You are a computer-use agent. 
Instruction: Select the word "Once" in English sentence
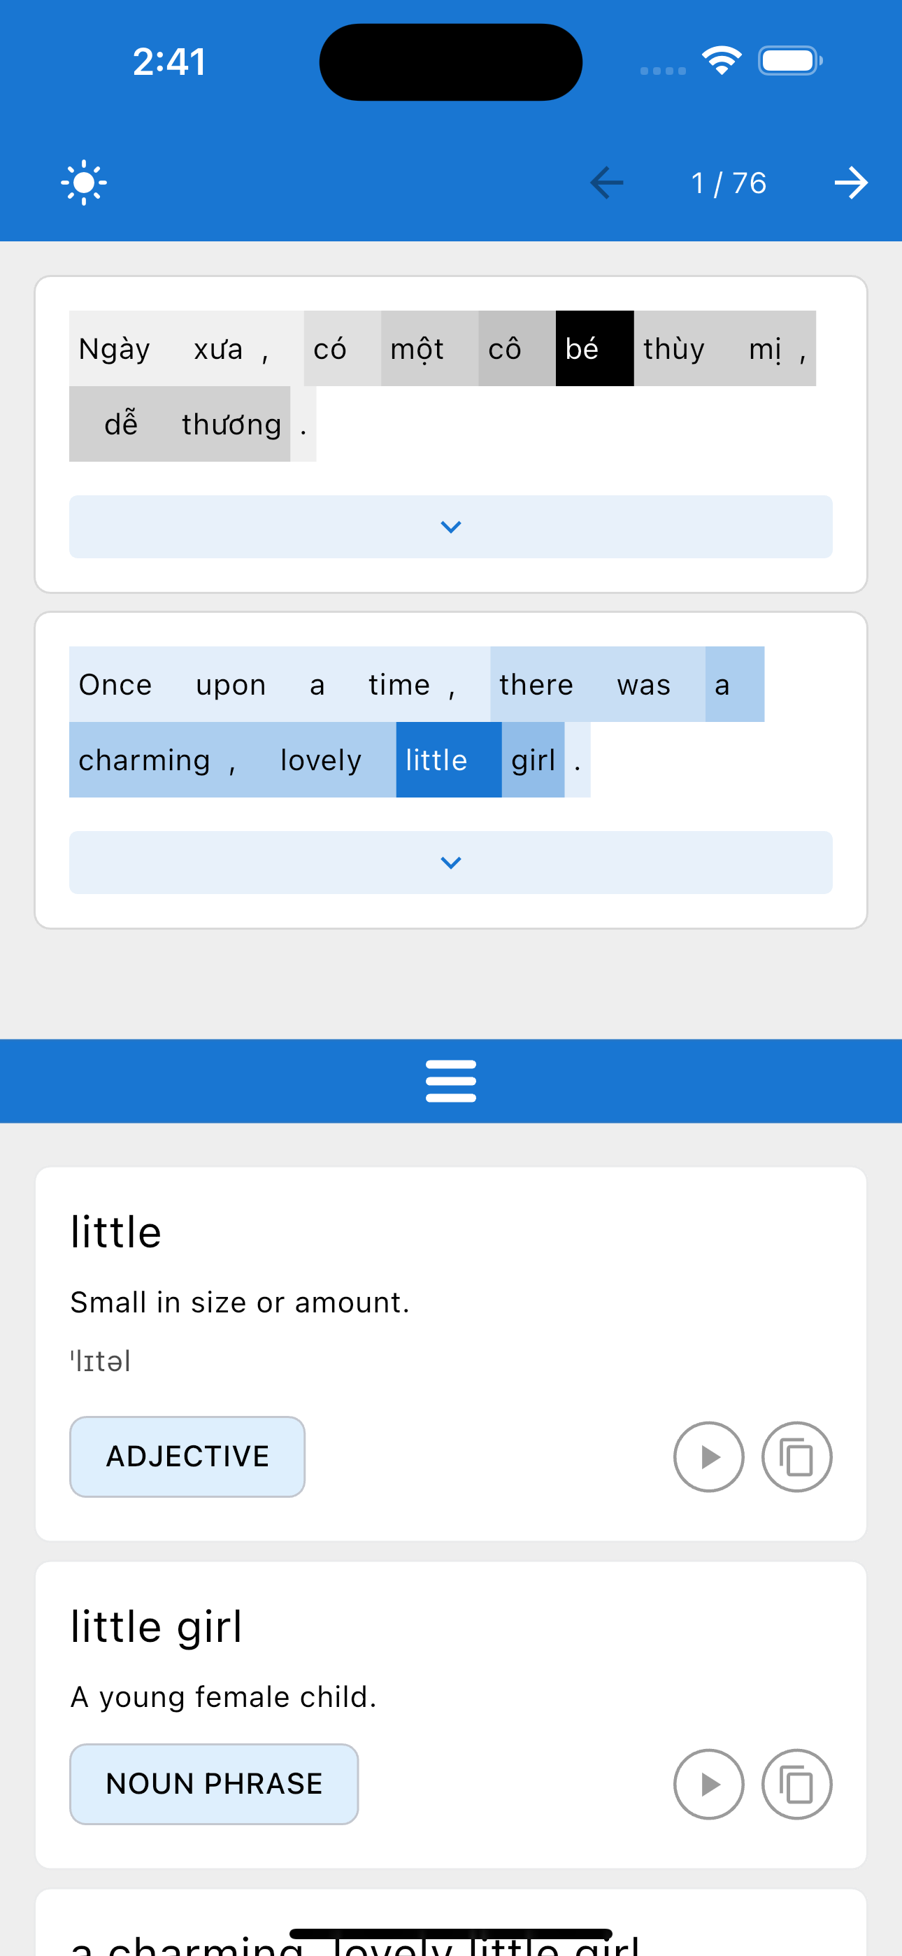(115, 684)
